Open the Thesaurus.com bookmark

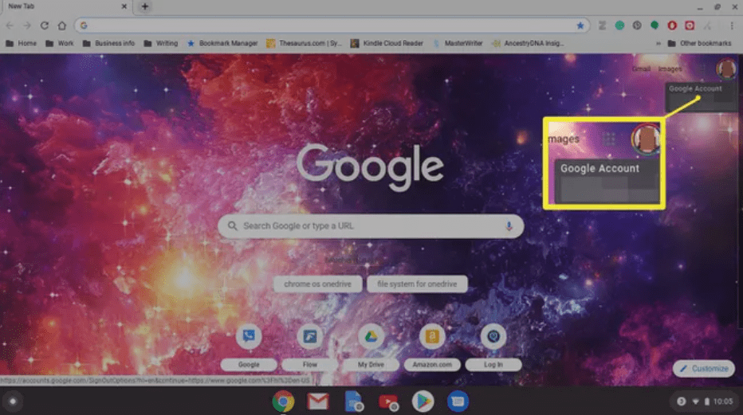304,43
